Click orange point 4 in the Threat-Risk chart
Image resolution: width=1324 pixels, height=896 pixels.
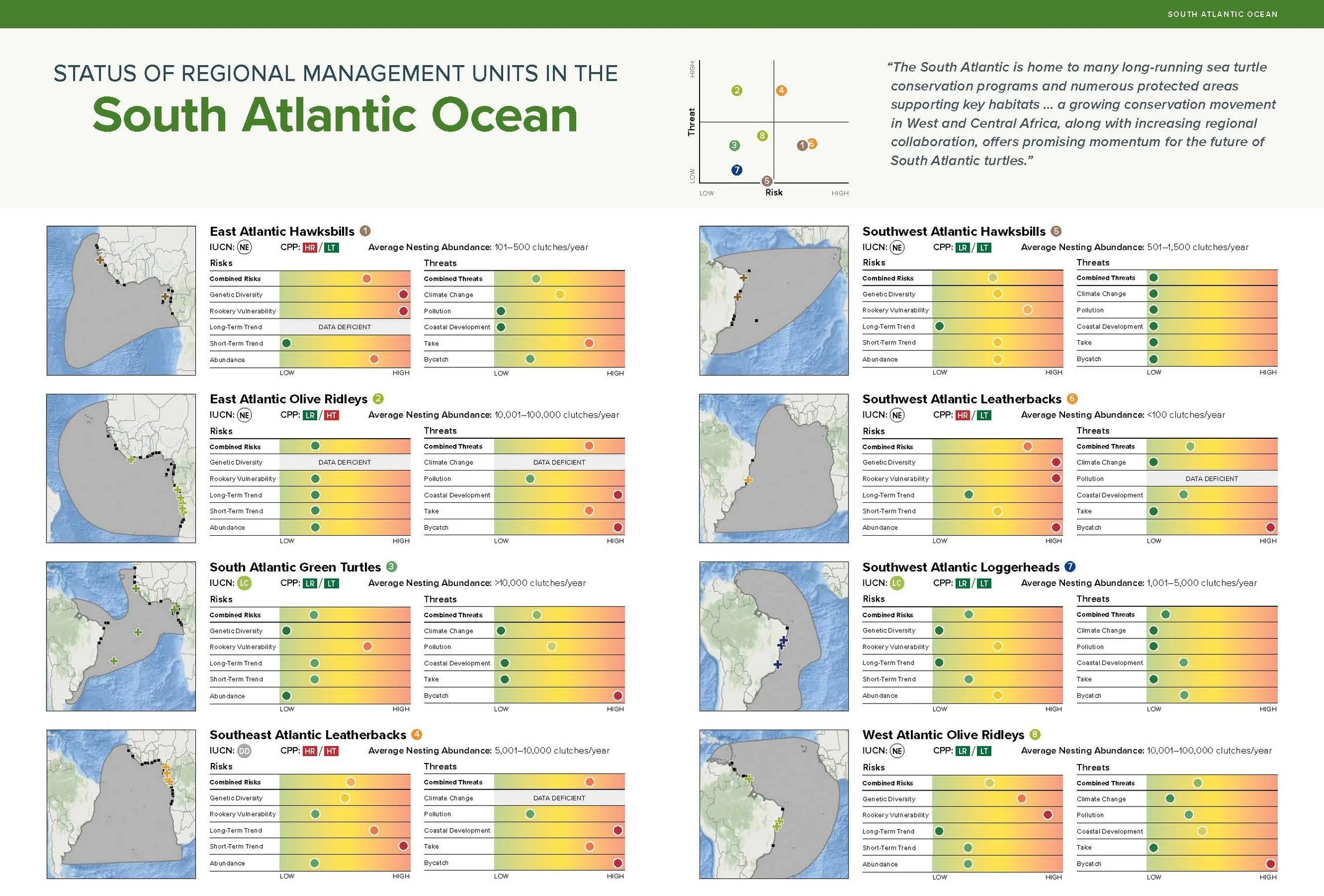pos(781,91)
